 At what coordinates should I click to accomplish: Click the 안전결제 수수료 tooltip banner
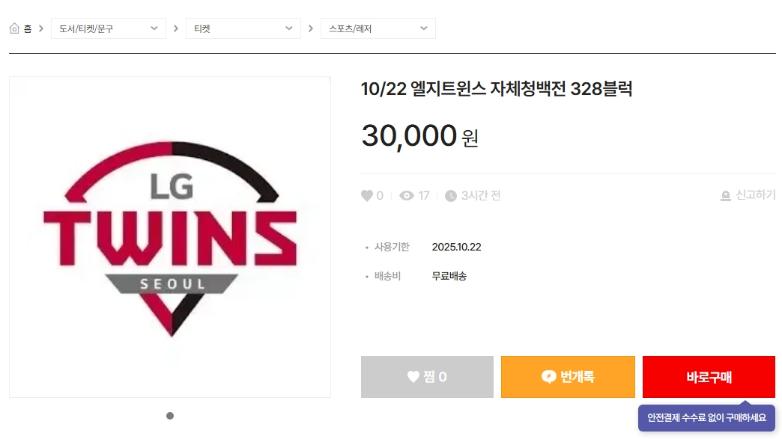click(x=706, y=418)
